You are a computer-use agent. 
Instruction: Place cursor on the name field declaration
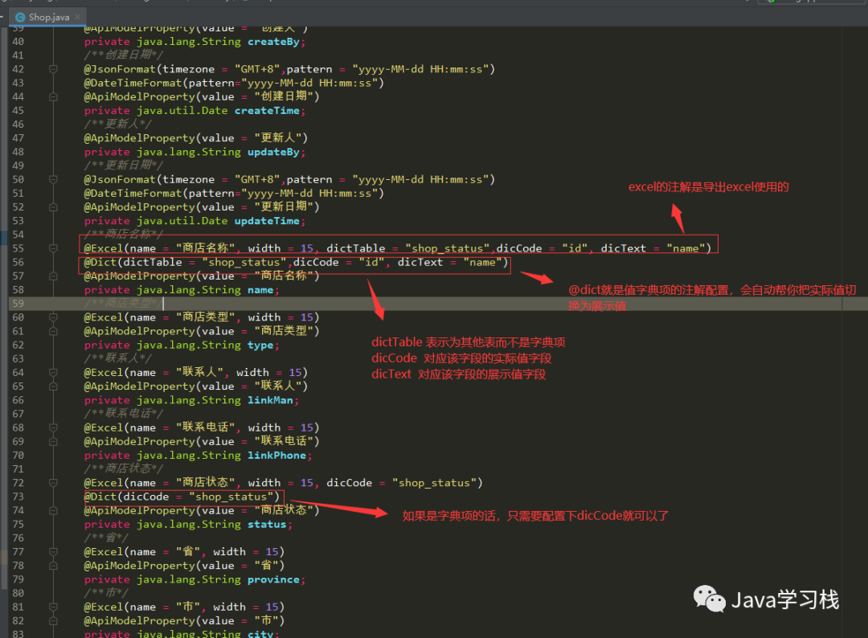click(260, 290)
